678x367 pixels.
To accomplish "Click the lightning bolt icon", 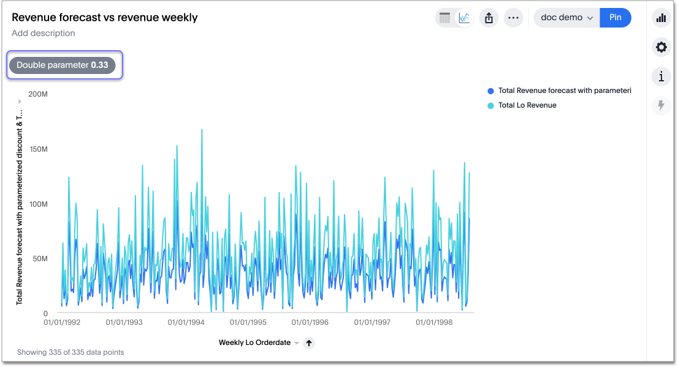I will 661,105.
